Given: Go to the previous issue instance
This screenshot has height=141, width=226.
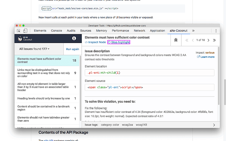Looking at the screenshot, I should (x=193, y=40).
